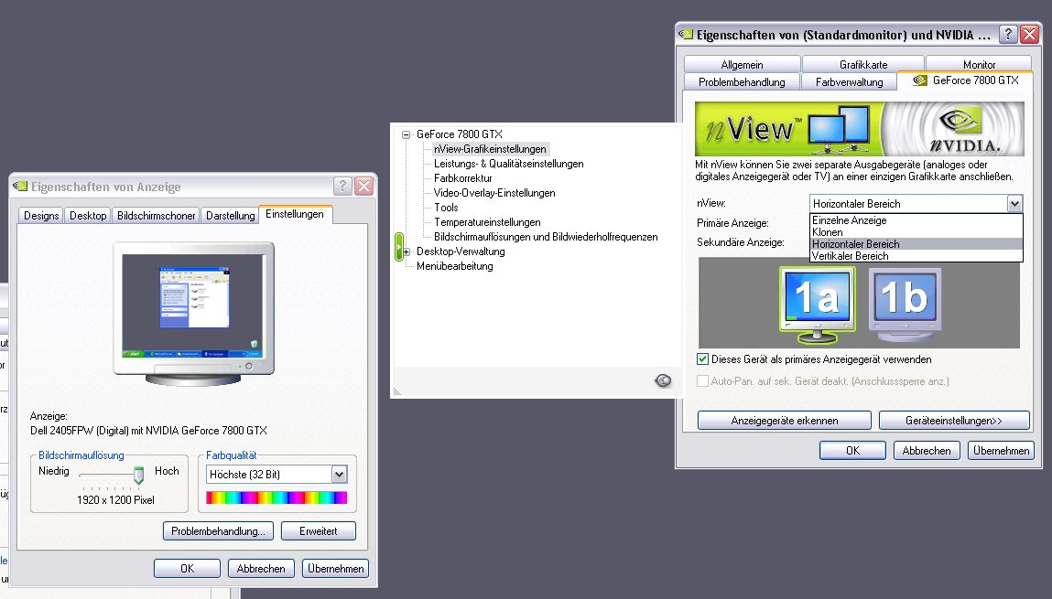This screenshot has height=599, width=1052.
Task: Click the 'Problembehandlung...' button
Action: (x=218, y=531)
